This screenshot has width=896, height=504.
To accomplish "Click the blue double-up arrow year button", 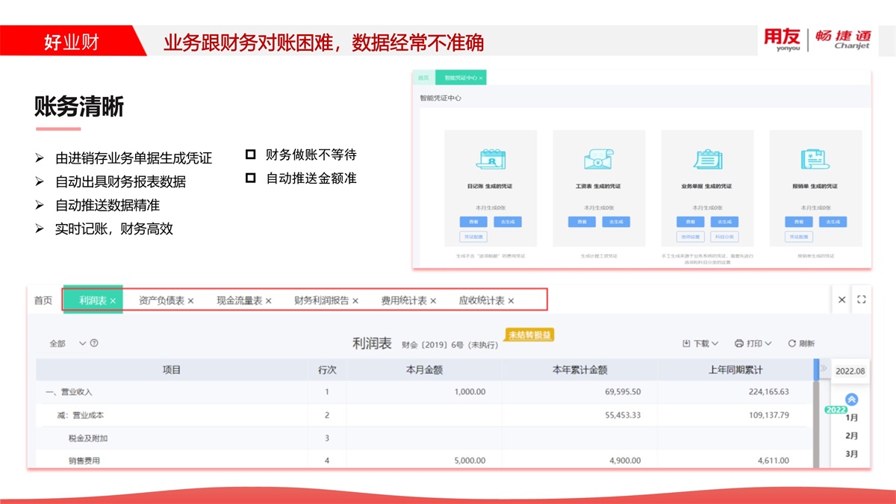I will (x=852, y=399).
